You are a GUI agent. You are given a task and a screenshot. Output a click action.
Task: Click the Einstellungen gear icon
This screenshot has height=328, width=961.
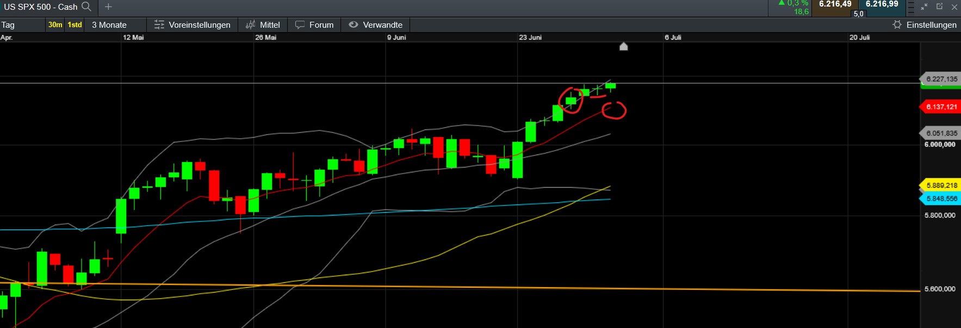tap(897, 24)
